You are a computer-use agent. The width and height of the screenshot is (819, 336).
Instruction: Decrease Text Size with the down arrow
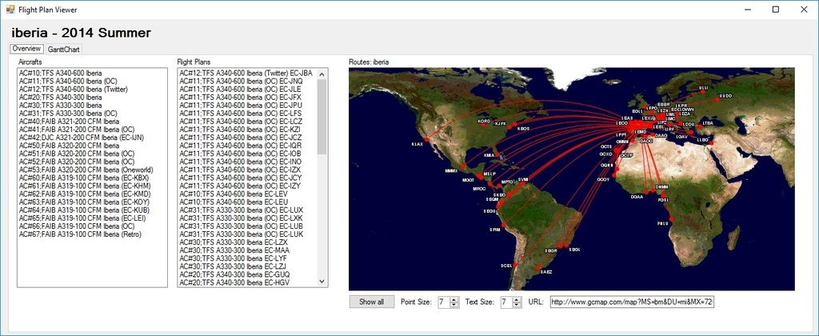517,305
